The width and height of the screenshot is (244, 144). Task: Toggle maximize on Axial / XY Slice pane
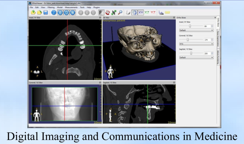click(x=100, y=18)
